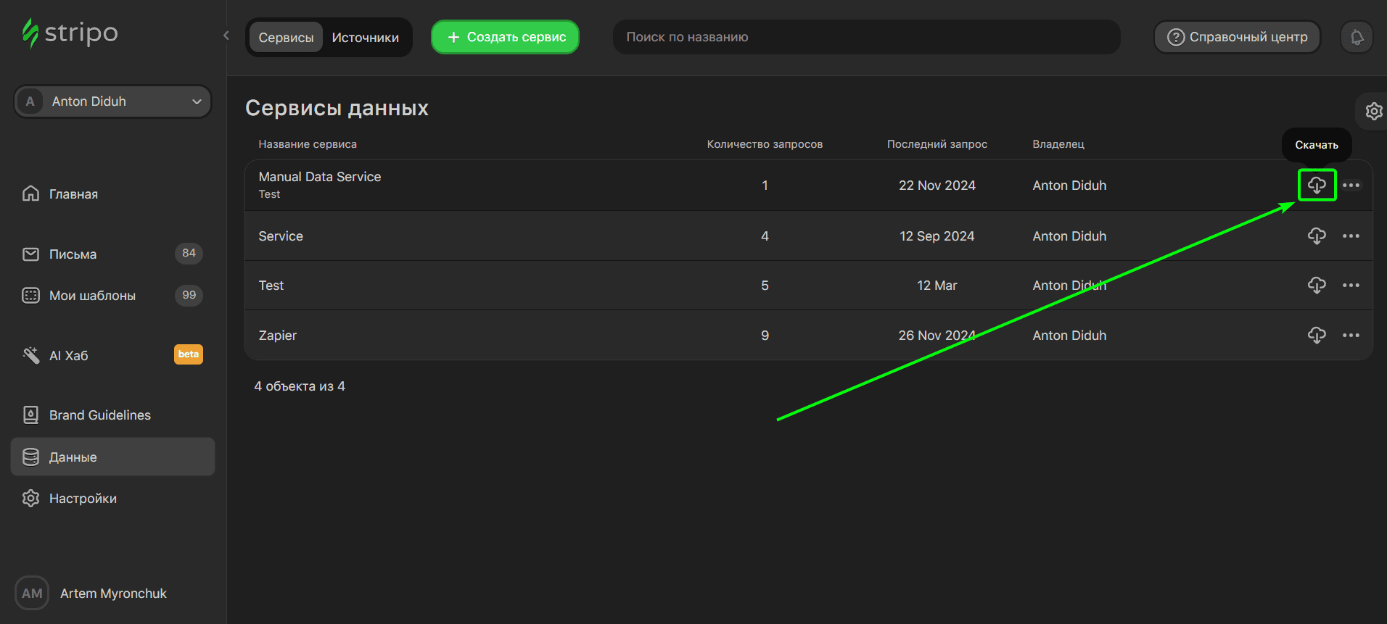Open the three-dot menu for Zapier

(1351, 335)
